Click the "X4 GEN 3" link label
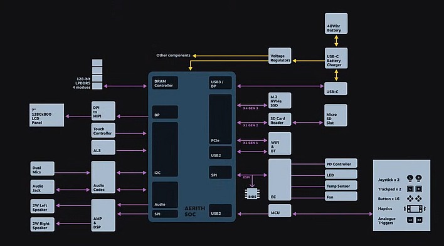Image resolution: width=444 pixels, height=246 pixels. tap(250, 108)
